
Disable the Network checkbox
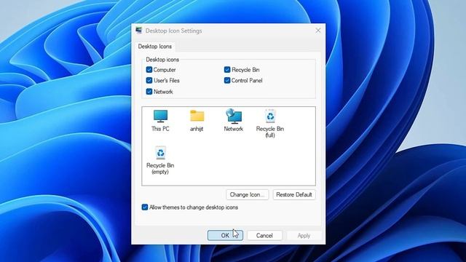click(x=149, y=92)
